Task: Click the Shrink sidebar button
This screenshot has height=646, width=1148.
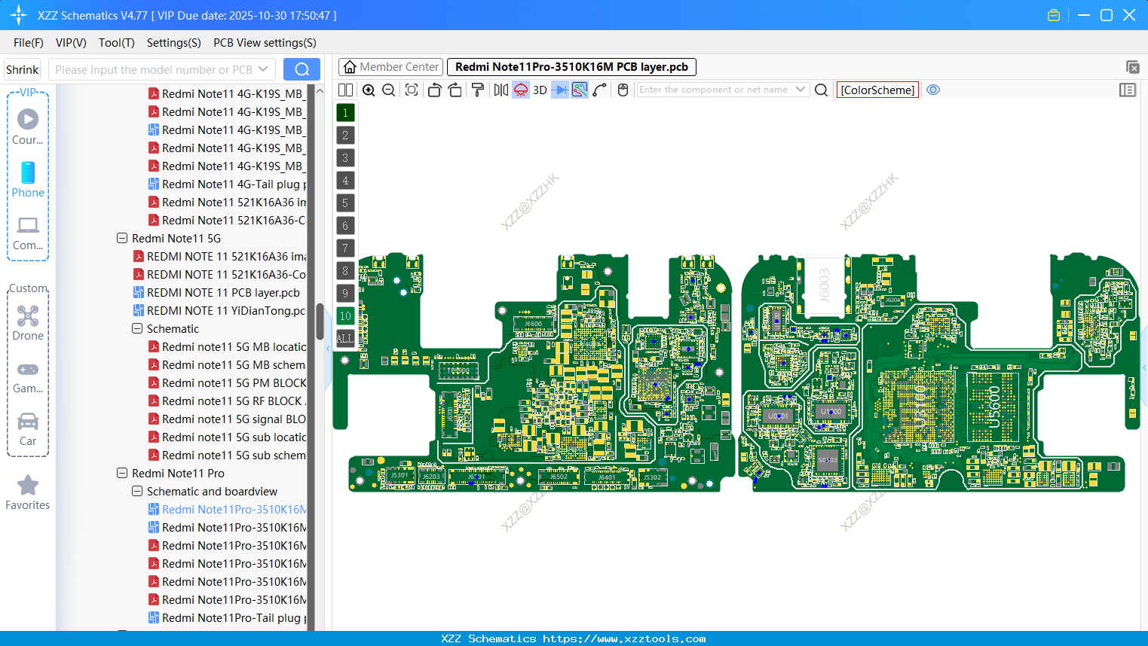Action: [x=22, y=69]
